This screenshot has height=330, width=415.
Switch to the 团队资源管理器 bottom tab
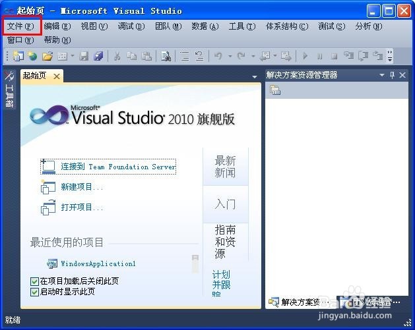(x=373, y=302)
